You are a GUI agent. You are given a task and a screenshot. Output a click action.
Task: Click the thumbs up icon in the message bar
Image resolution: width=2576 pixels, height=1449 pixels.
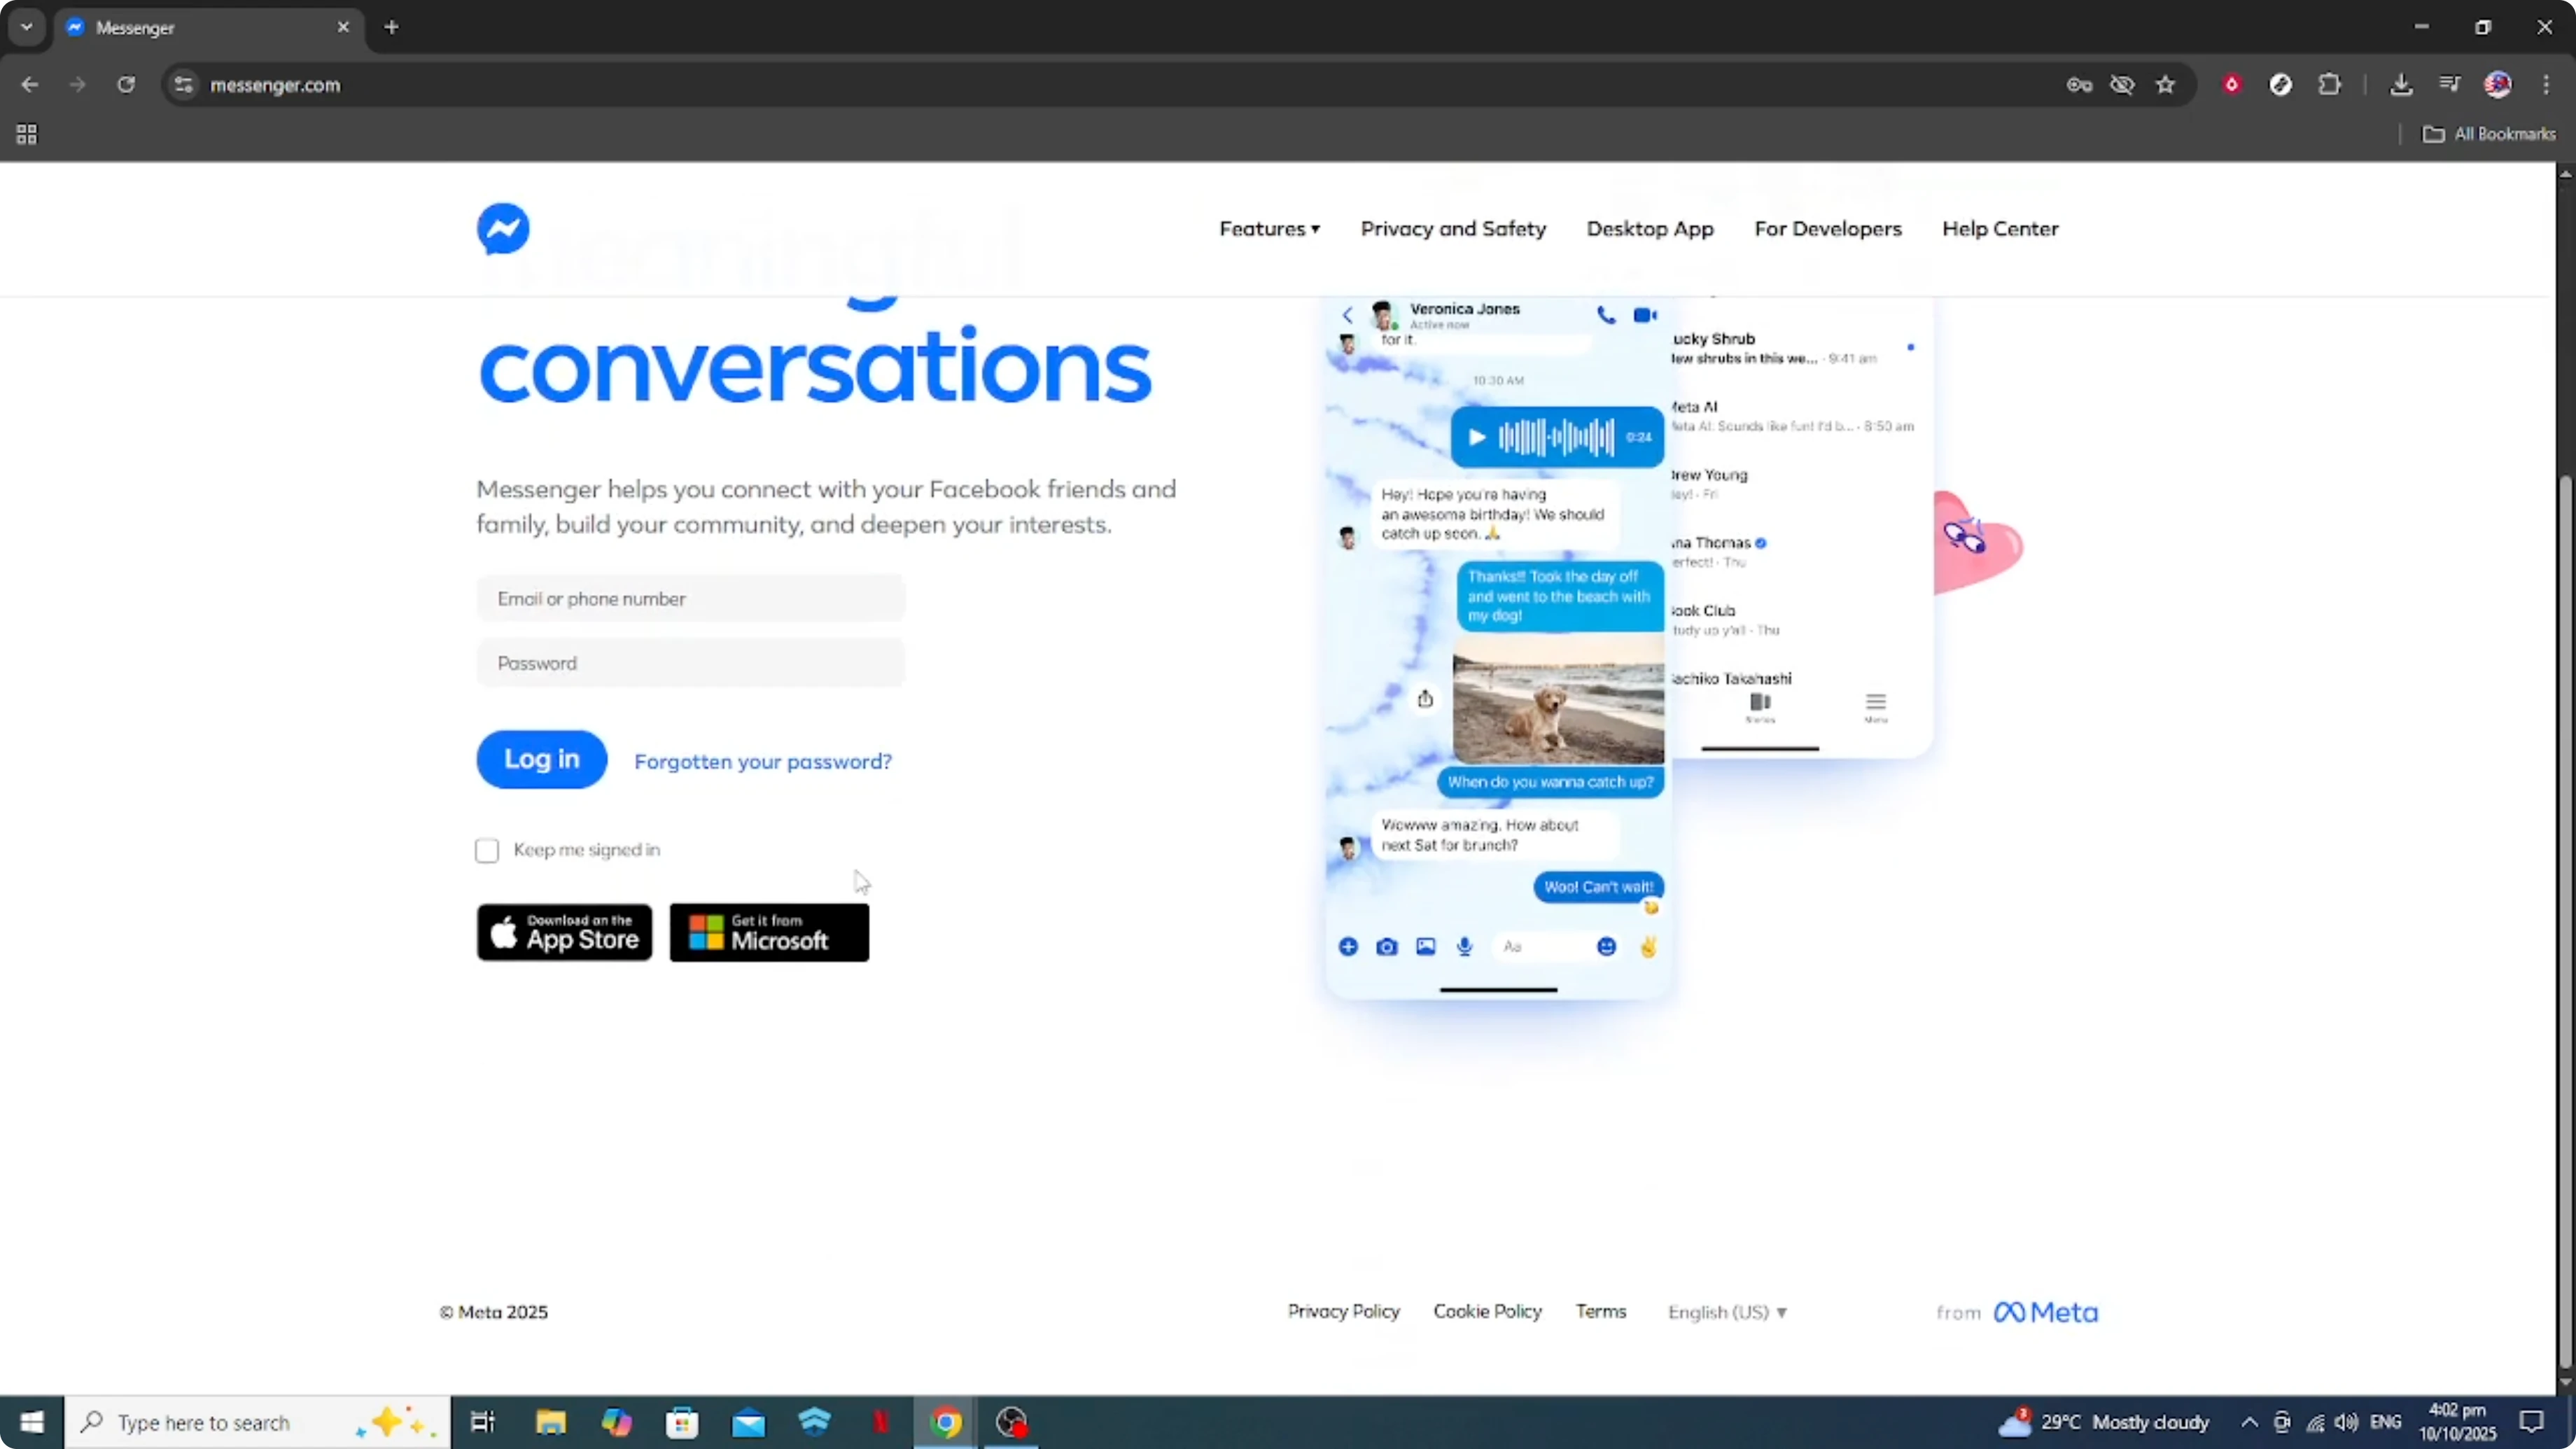click(x=1649, y=947)
